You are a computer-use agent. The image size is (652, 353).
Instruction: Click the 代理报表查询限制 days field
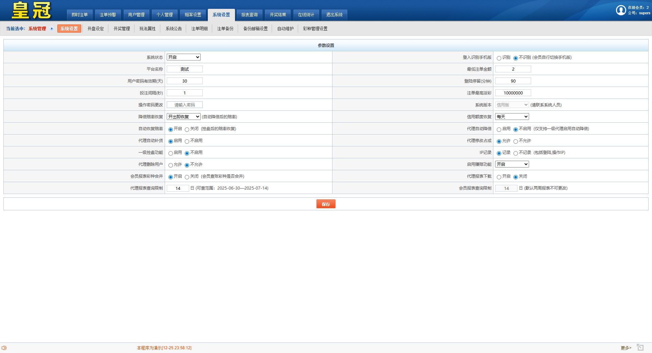178,188
